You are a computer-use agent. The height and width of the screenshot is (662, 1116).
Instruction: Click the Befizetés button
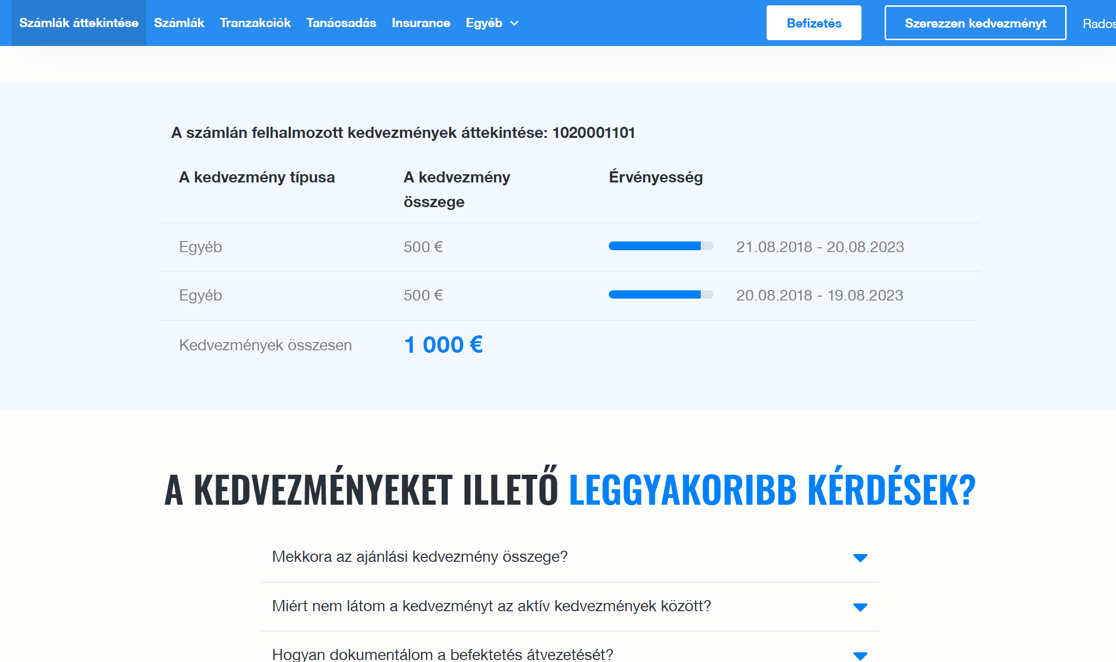pos(814,22)
